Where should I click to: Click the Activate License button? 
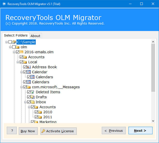click(x=58, y=131)
